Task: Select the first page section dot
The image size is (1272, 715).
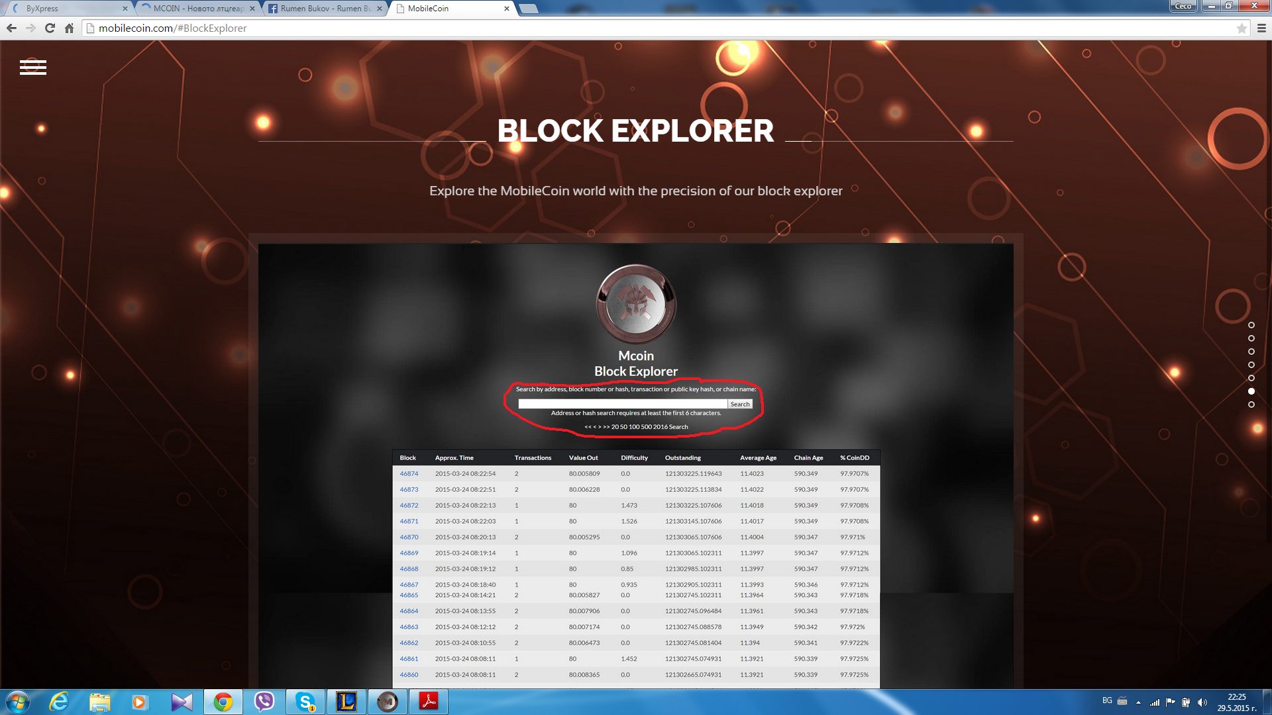Action: click(1251, 325)
